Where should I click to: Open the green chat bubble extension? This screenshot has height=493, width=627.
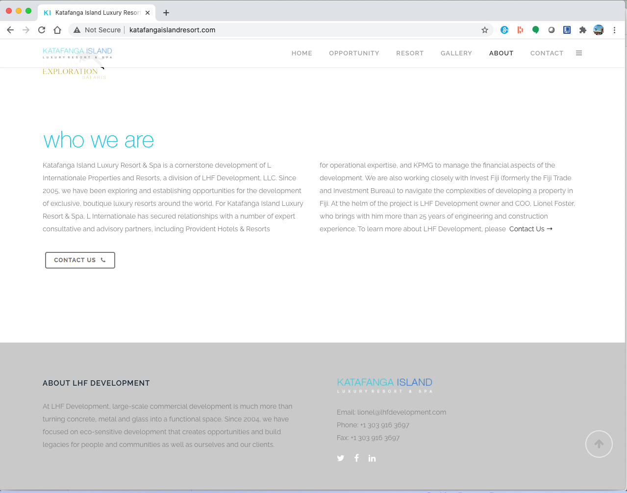[536, 30]
